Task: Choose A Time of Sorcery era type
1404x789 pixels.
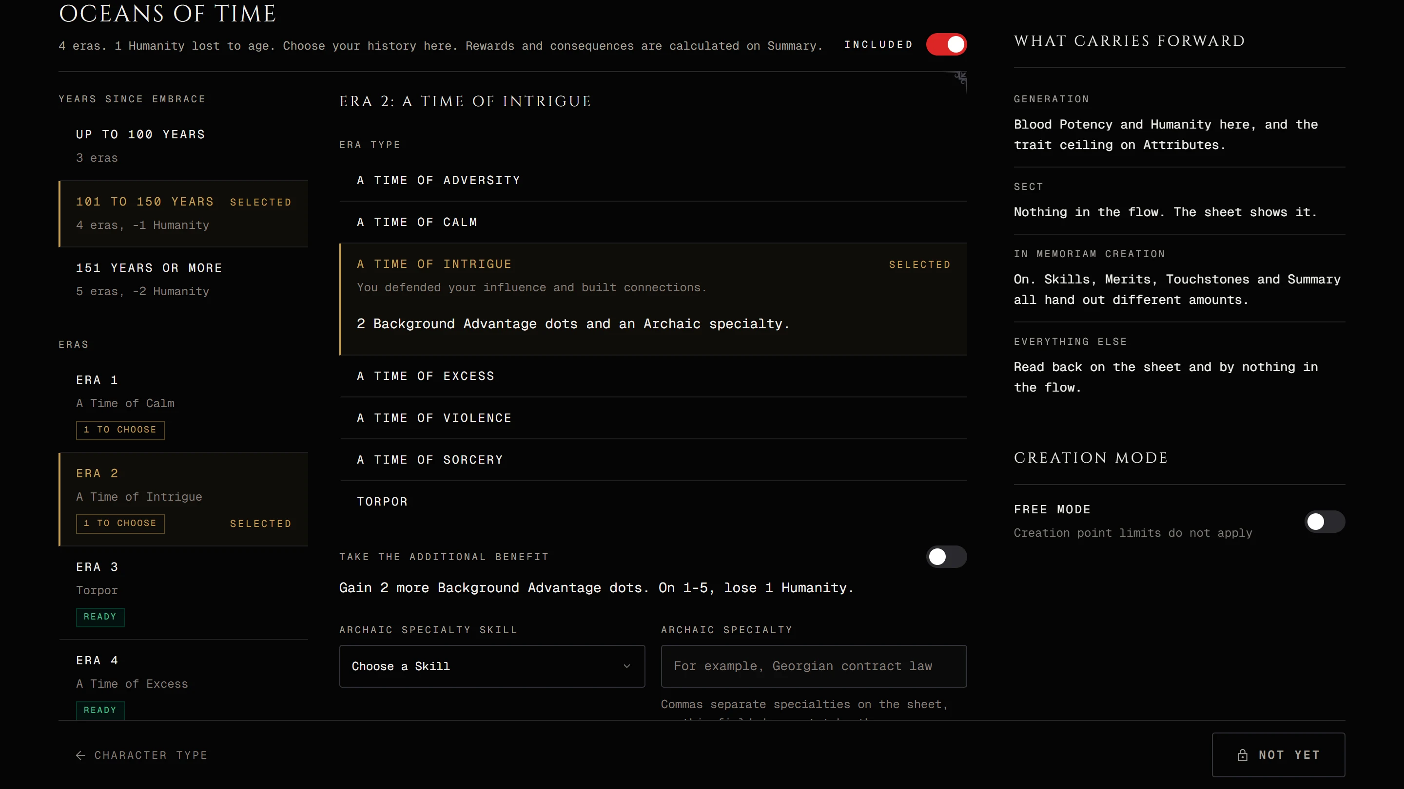Action: pyautogui.click(x=653, y=460)
